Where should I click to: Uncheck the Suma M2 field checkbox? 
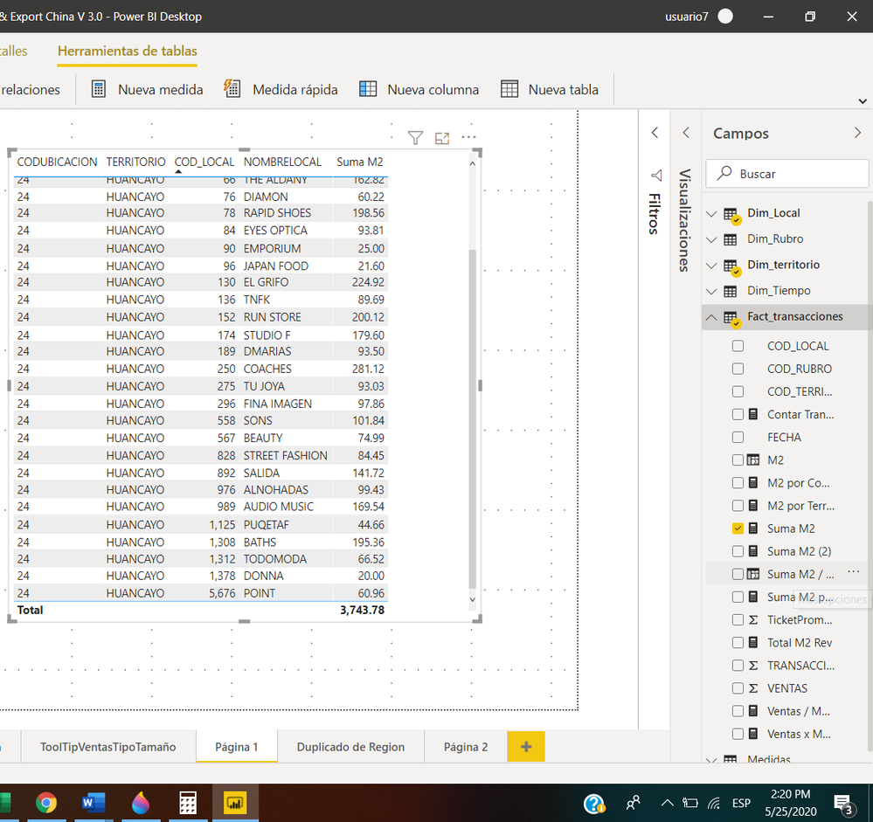click(738, 528)
